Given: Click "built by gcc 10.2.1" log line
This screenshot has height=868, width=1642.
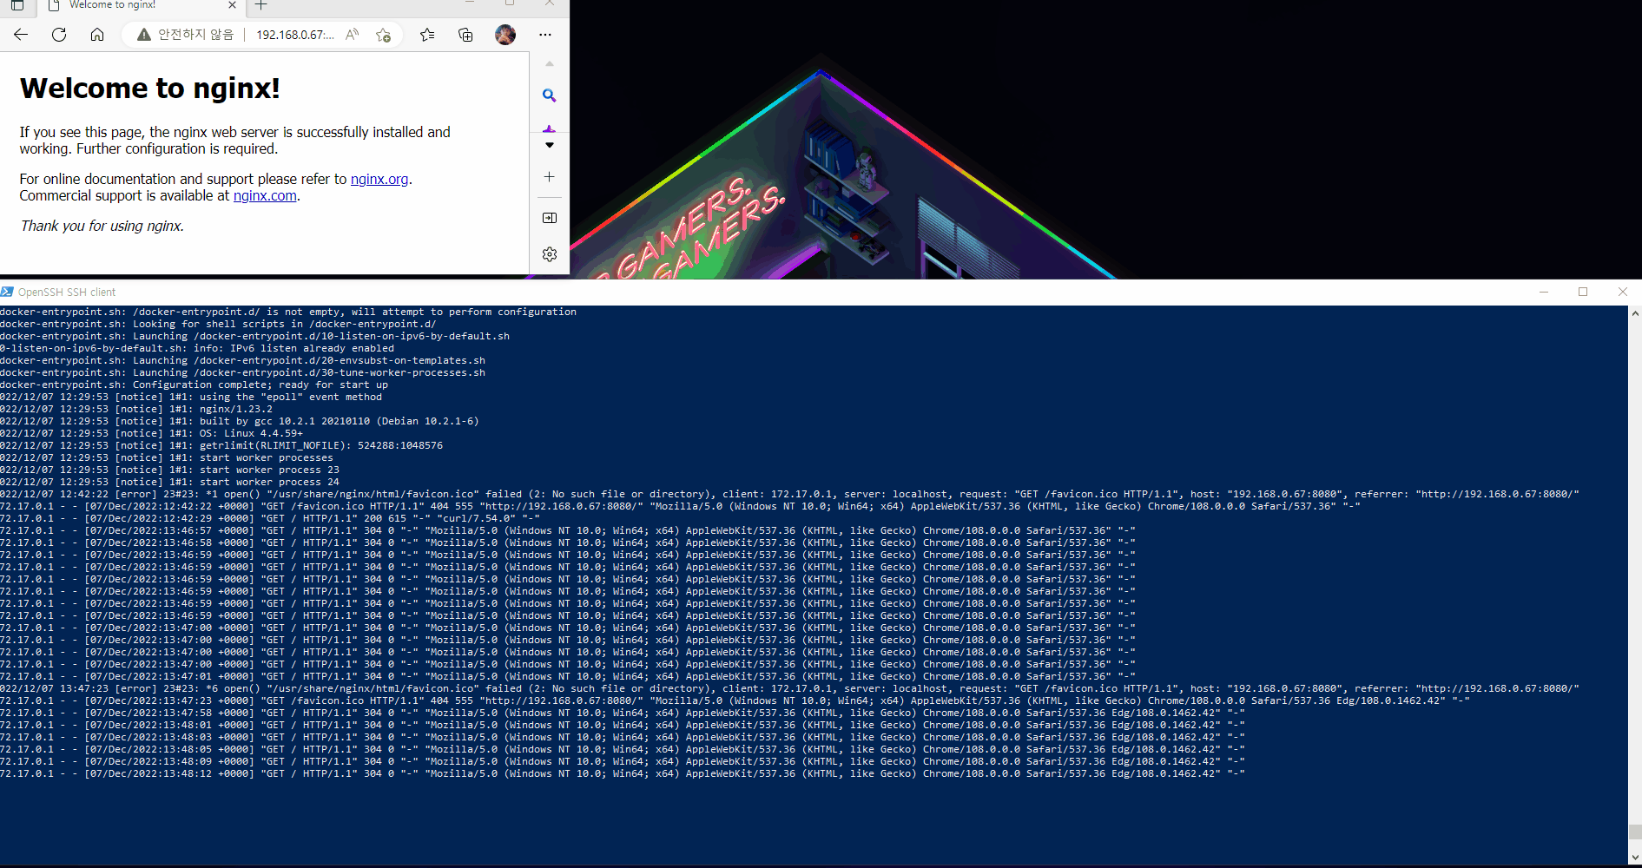Looking at the screenshot, I should [x=240, y=422].
